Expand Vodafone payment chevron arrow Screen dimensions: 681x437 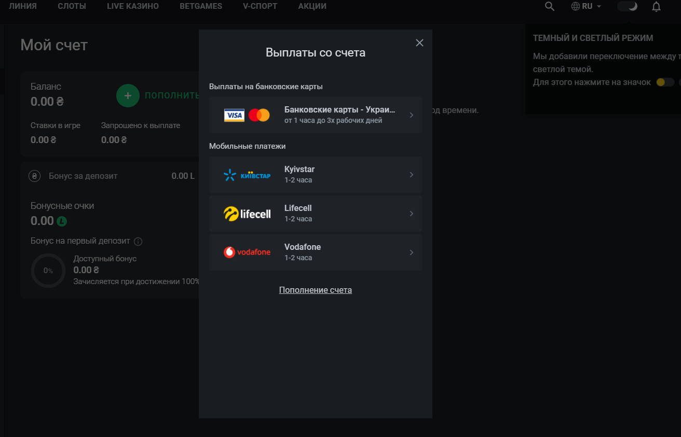click(x=411, y=252)
